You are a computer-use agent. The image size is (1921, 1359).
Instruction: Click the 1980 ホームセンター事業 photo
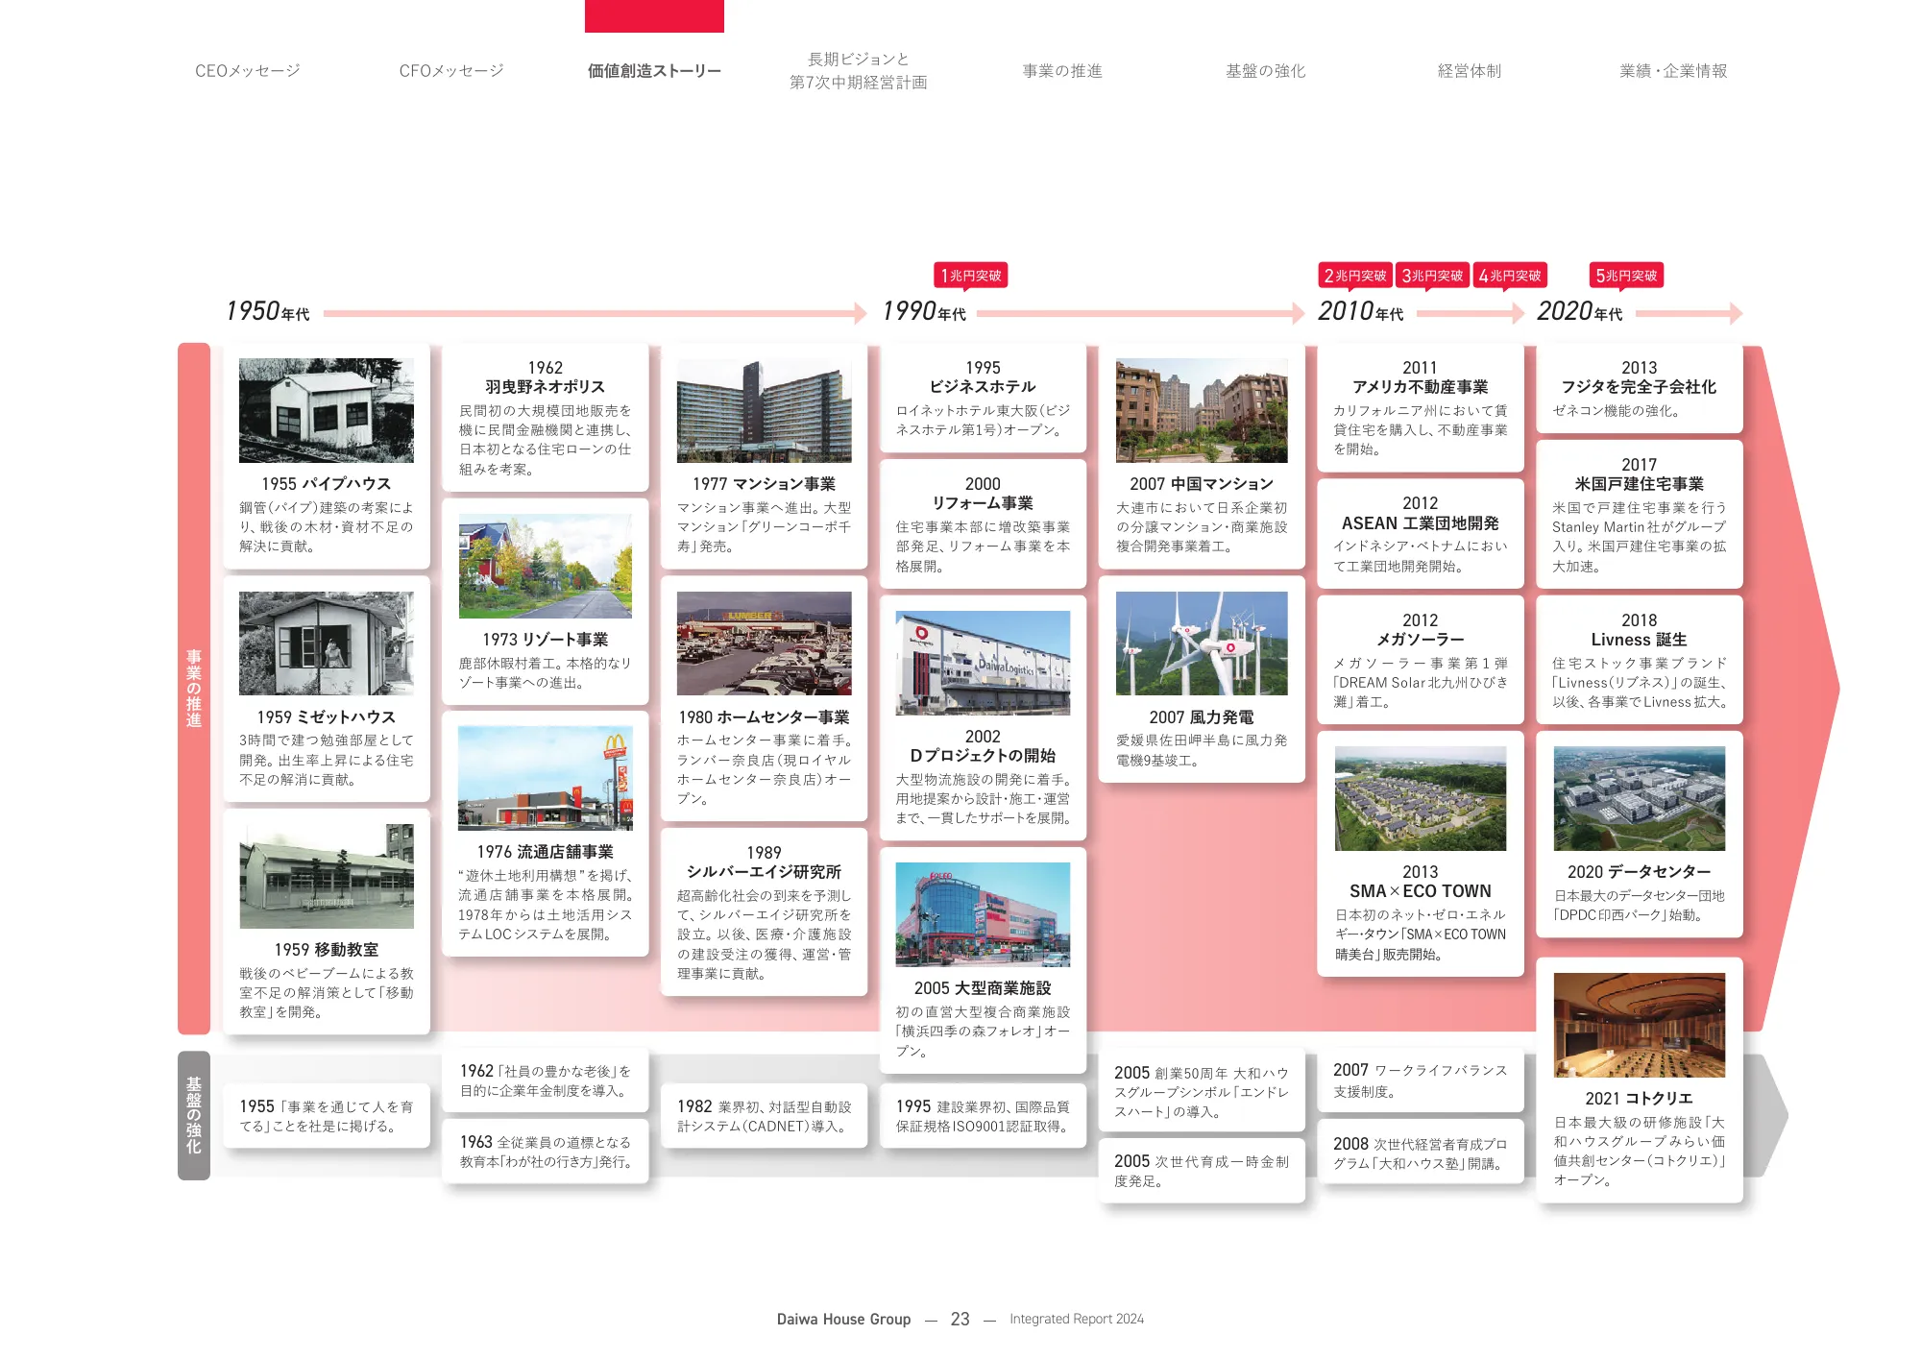765,643
